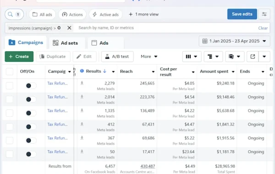Click 1 more view
This screenshot has height=174, width=275.
143,14
